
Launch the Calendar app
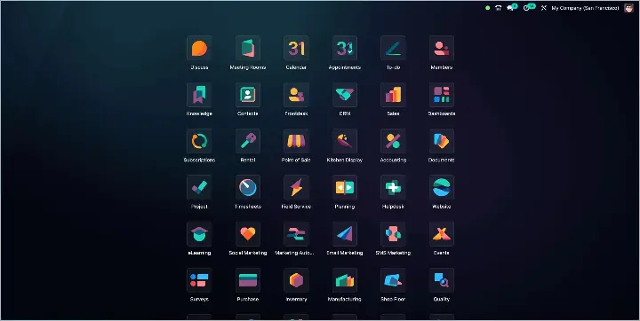[x=296, y=49]
